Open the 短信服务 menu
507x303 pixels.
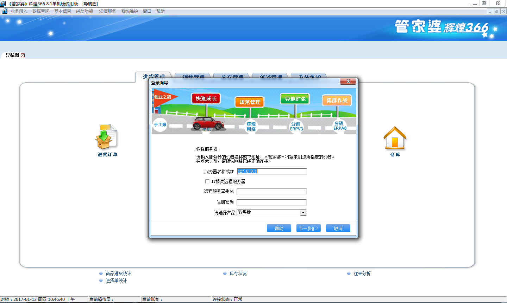108,11
